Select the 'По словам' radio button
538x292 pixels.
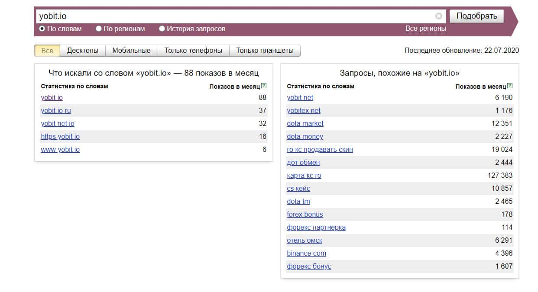42,29
